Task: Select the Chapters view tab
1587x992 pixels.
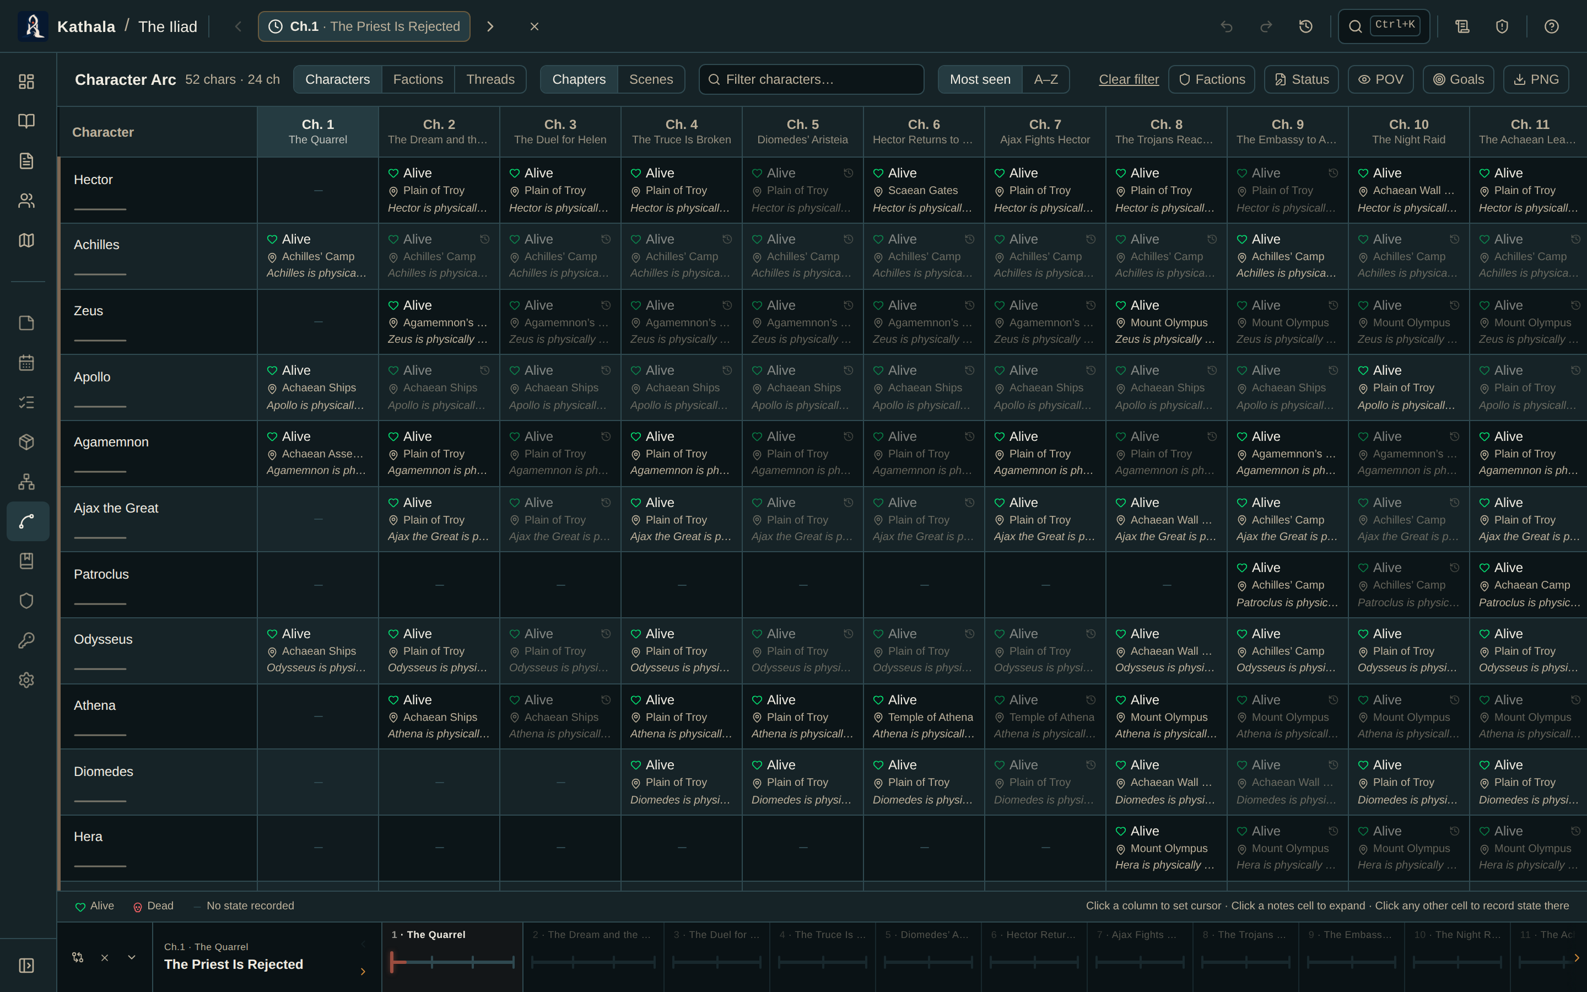Action: click(579, 79)
